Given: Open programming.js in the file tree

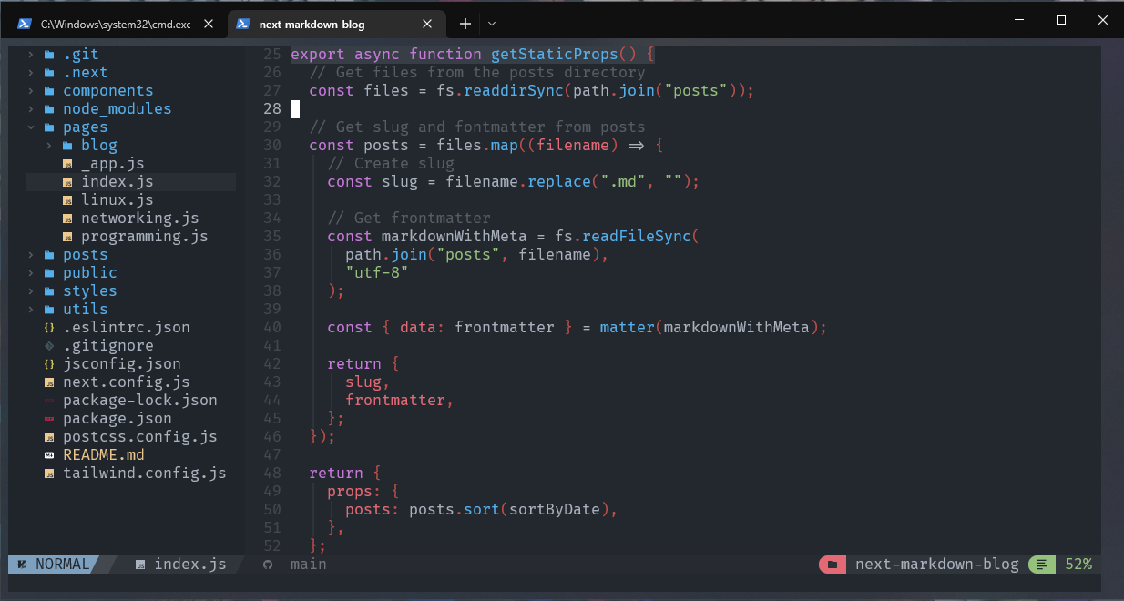Looking at the screenshot, I should (144, 237).
